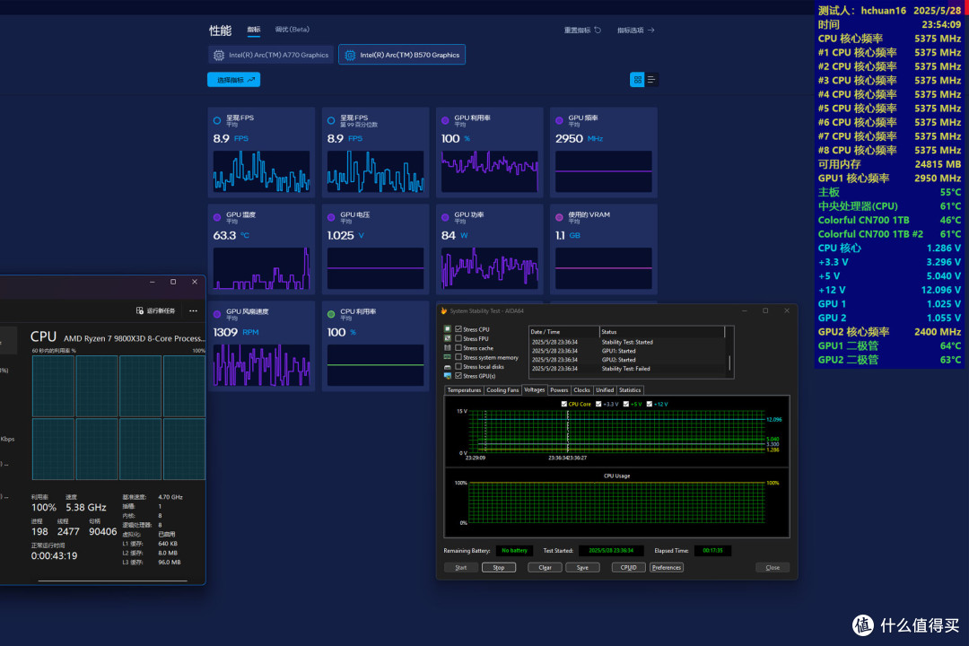
Task: Click the Start button in AIDA64
Action: click(461, 567)
